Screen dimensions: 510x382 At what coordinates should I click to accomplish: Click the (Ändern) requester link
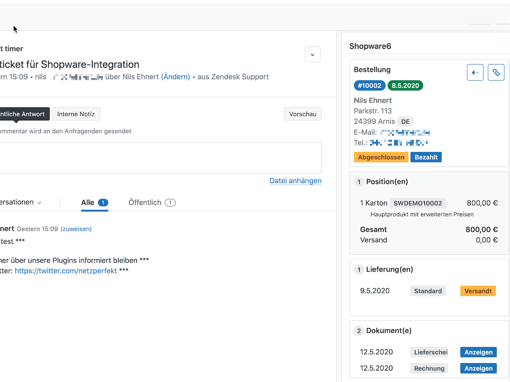[175, 77]
